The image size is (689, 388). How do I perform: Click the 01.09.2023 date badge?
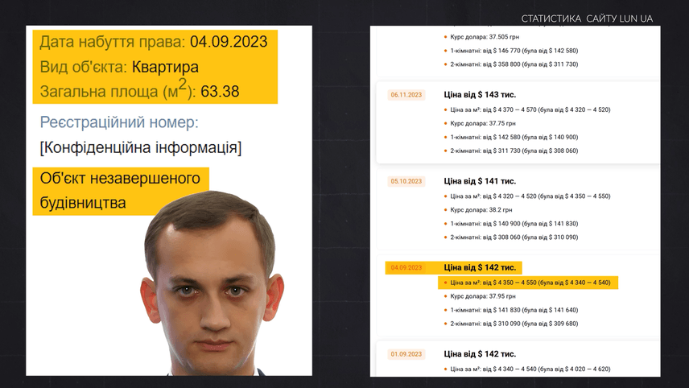(x=406, y=354)
